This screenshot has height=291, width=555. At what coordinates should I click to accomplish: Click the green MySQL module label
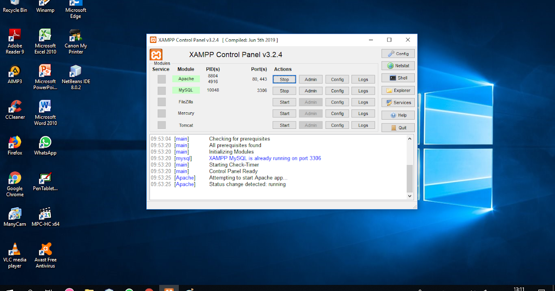186,91
